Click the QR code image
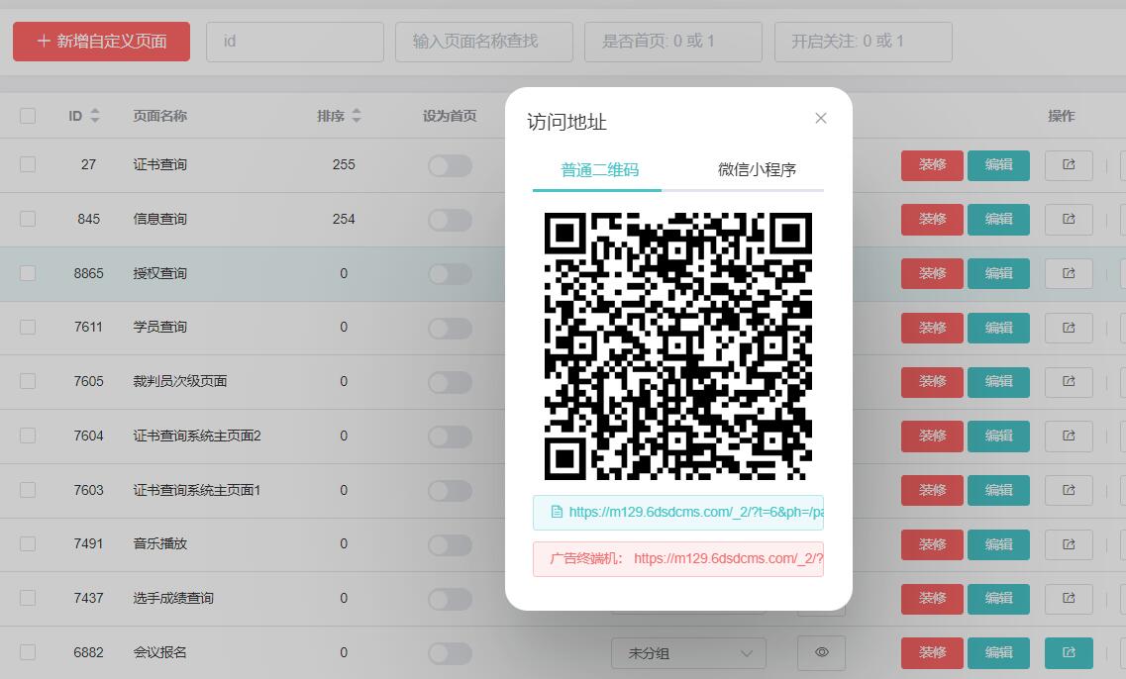The image size is (1126, 679). point(678,346)
